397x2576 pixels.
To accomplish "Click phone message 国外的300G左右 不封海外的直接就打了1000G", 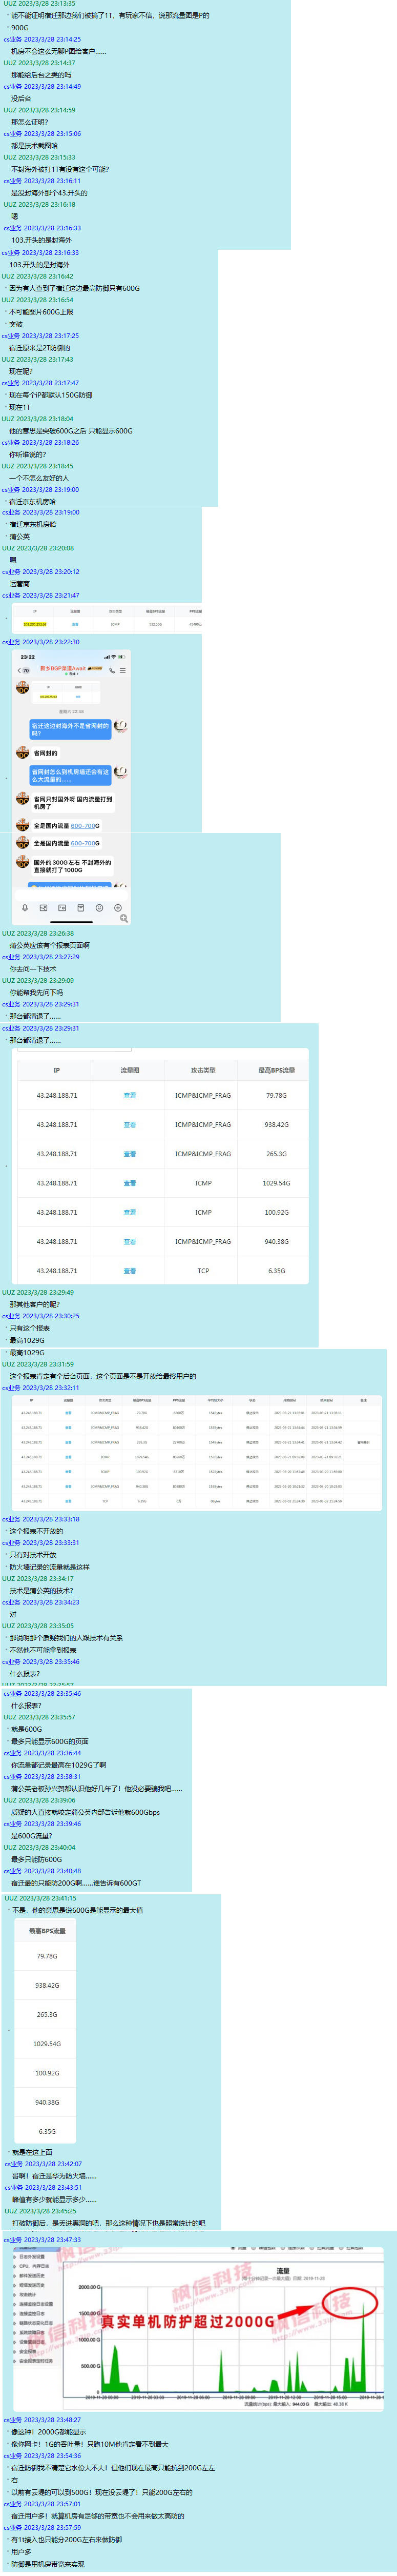I will tap(73, 867).
